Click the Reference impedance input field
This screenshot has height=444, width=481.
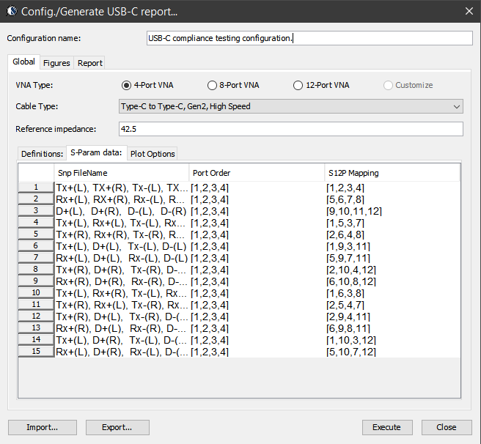[291, 129]
